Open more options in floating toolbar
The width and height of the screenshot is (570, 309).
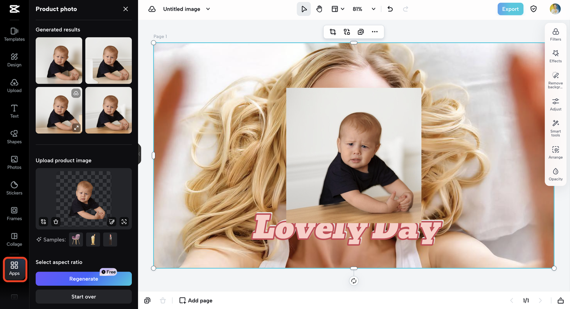[375, 32]
